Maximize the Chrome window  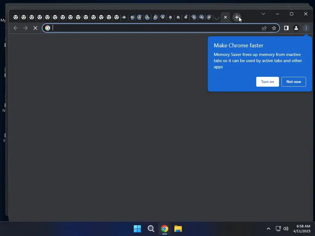click(x=292, y=14)
